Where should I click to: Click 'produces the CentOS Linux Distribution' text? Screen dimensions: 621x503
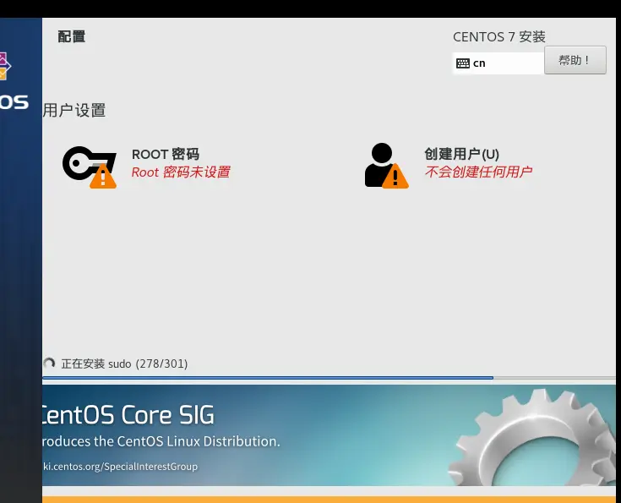point(161,441)
